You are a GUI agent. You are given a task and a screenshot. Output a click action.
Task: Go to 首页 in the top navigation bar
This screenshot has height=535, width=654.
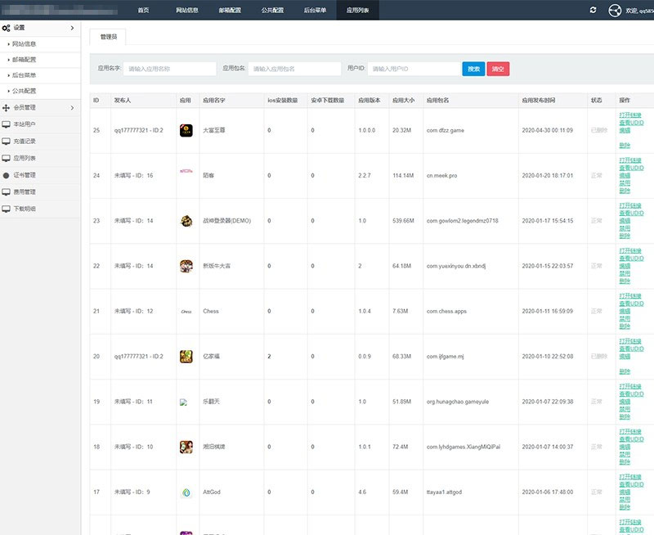point(143,10)
